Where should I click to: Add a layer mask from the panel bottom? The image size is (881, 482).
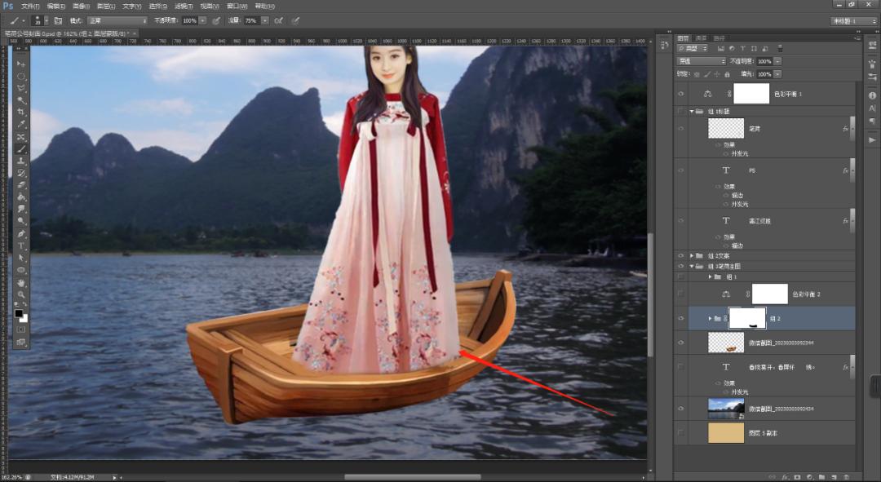pyautogui.click(x=797, y=477)
